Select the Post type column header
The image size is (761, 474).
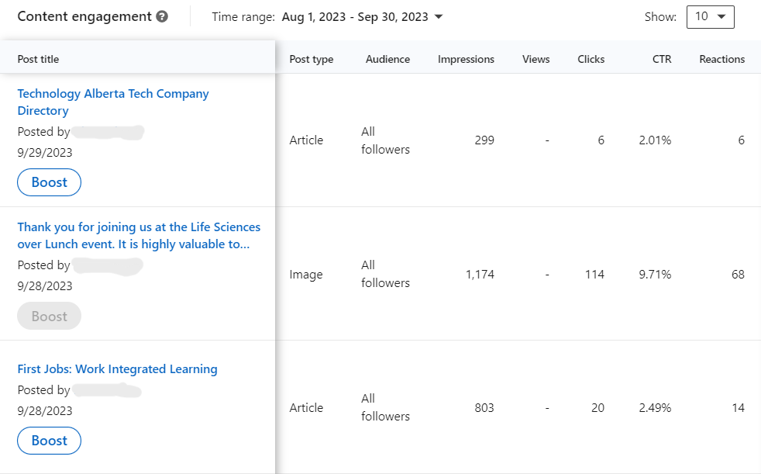(311, 59)
